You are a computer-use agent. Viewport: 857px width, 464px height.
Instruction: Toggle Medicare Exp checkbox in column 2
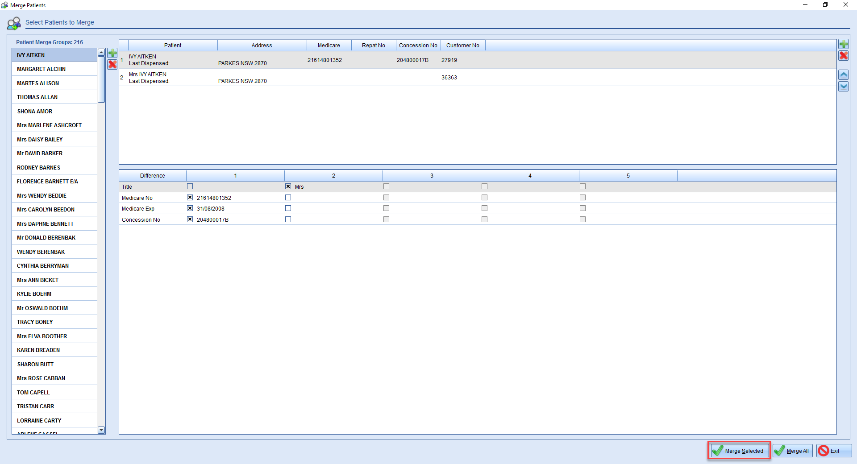(288, 208)
